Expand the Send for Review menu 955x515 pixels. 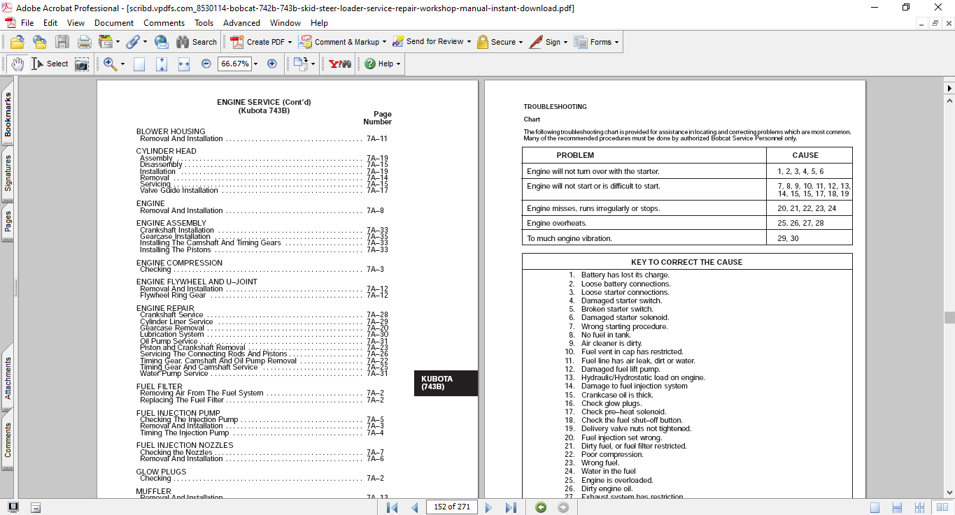click(469, 42)
